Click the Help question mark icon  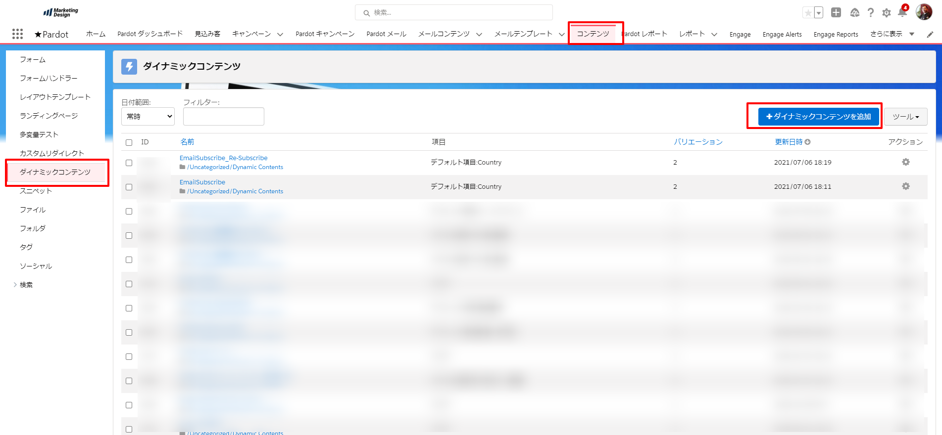coord(870,13)
